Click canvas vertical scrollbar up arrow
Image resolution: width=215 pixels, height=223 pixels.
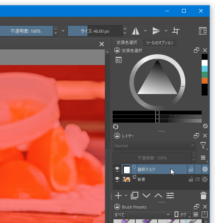(x=107, y=52)
